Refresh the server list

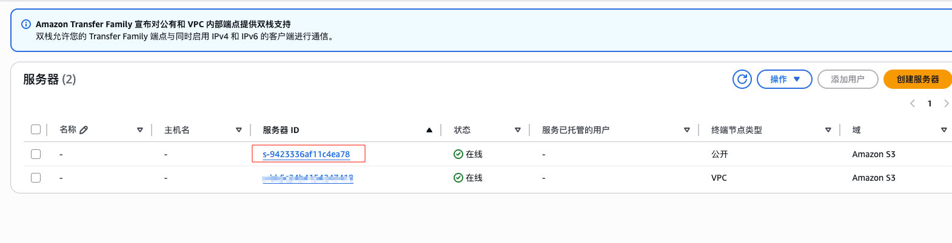(x=742, y=79)
